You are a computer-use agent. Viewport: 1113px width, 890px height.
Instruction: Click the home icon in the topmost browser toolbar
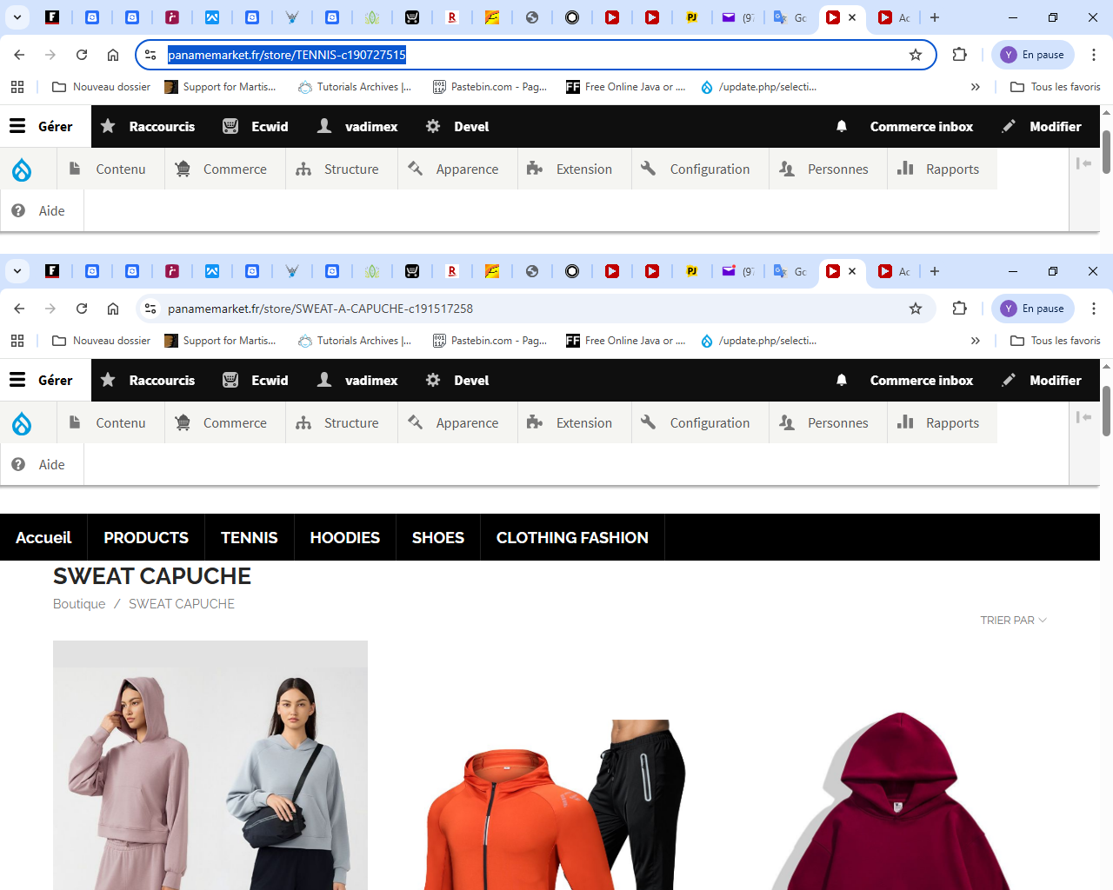pos(113,55)
